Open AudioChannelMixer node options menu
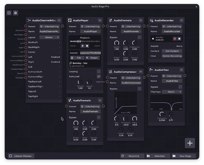The width and height of the screenshot is (204, 165). [x=59, y=20]
